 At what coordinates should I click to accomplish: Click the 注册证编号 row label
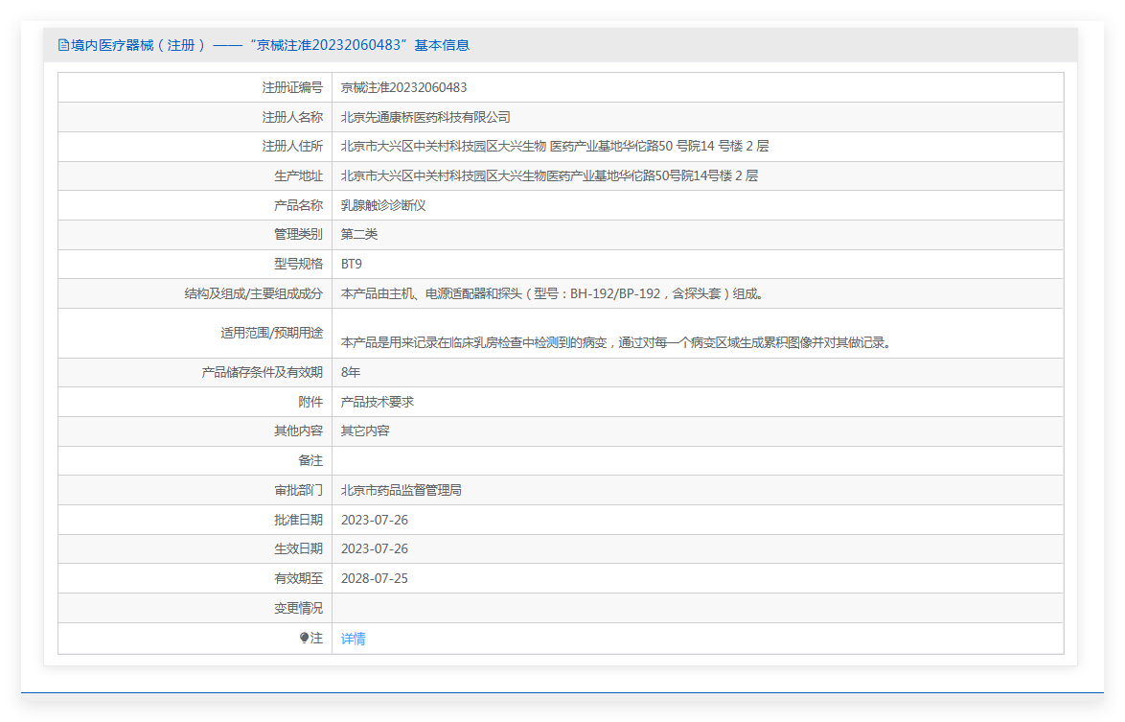click(x=292, y=87)
